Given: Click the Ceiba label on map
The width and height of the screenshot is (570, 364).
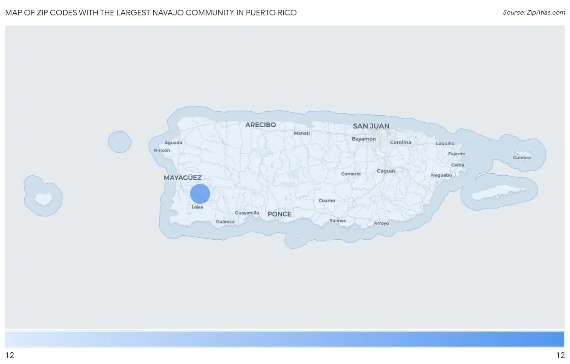Looking at the screenshot, I should point(457,165).
